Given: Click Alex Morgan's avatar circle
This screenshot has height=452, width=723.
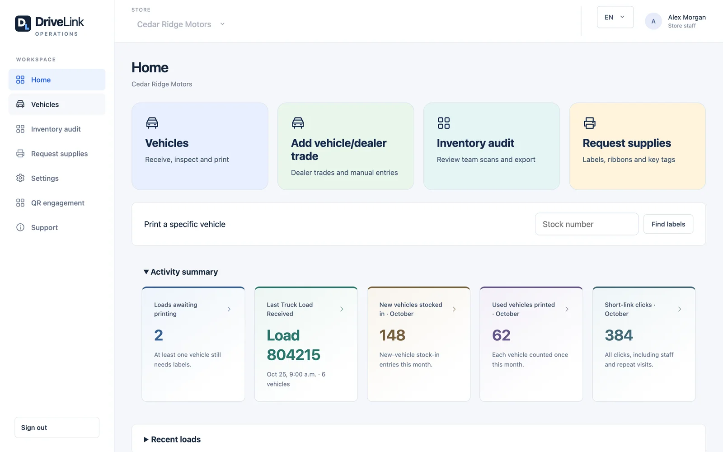Looking at the screenshot, I should click(653, 21).
